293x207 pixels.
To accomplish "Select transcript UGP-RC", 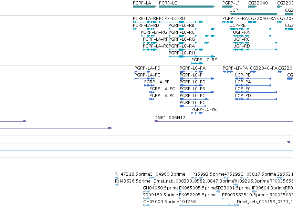I will 255,43.
